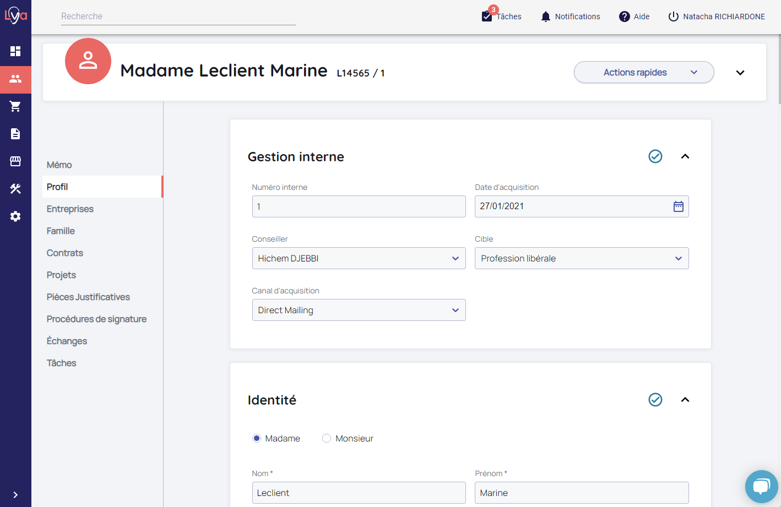This screenshot has width=781, height=507.
Task: Open the Cible dropdown
Action: tap(582, 258)
